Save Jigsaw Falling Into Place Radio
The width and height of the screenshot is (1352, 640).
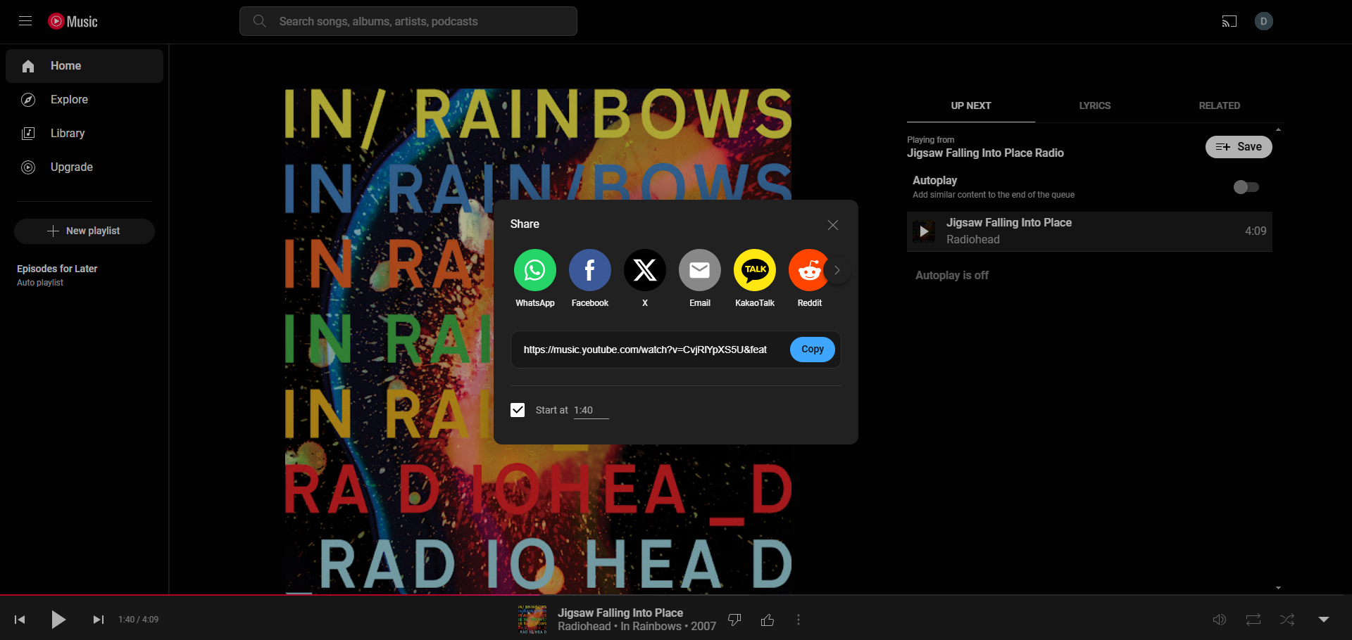1238,146
